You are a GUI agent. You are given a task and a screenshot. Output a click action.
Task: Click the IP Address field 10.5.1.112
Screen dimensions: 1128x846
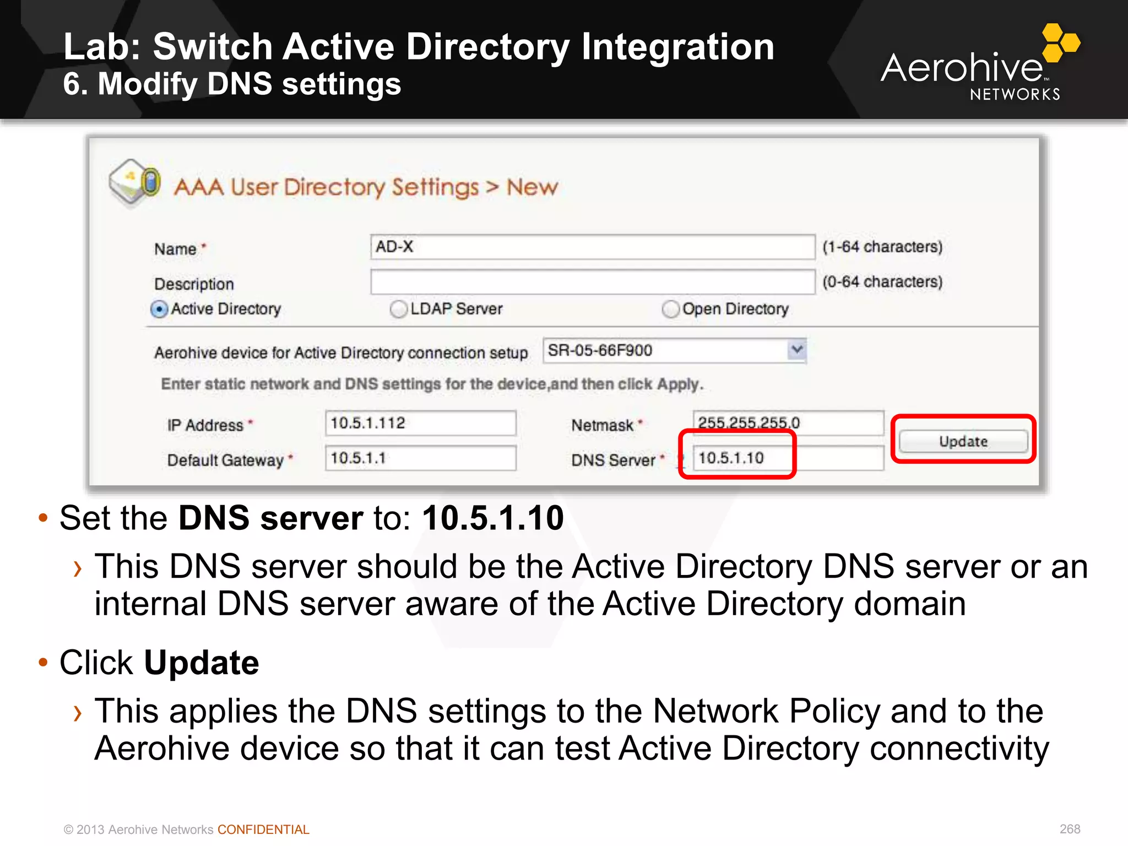click(421, 423)
